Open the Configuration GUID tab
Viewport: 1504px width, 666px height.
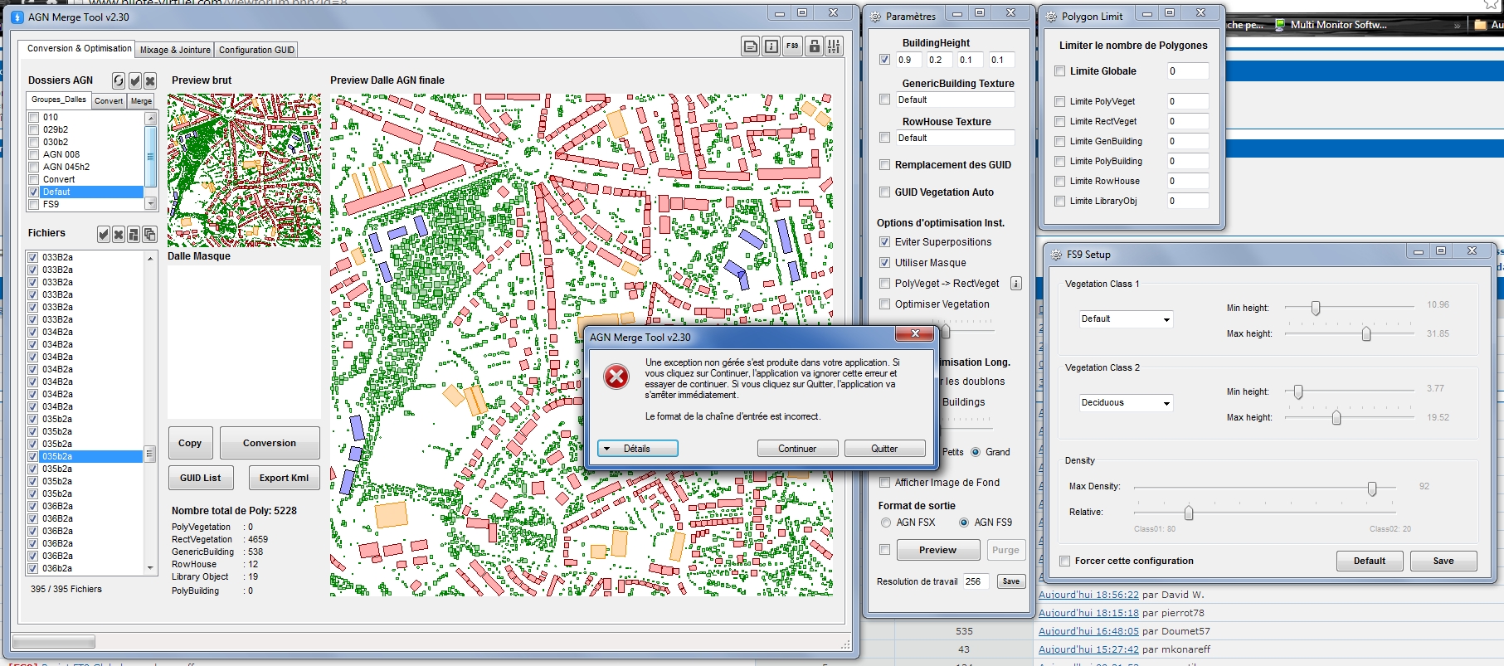[256, 50]
